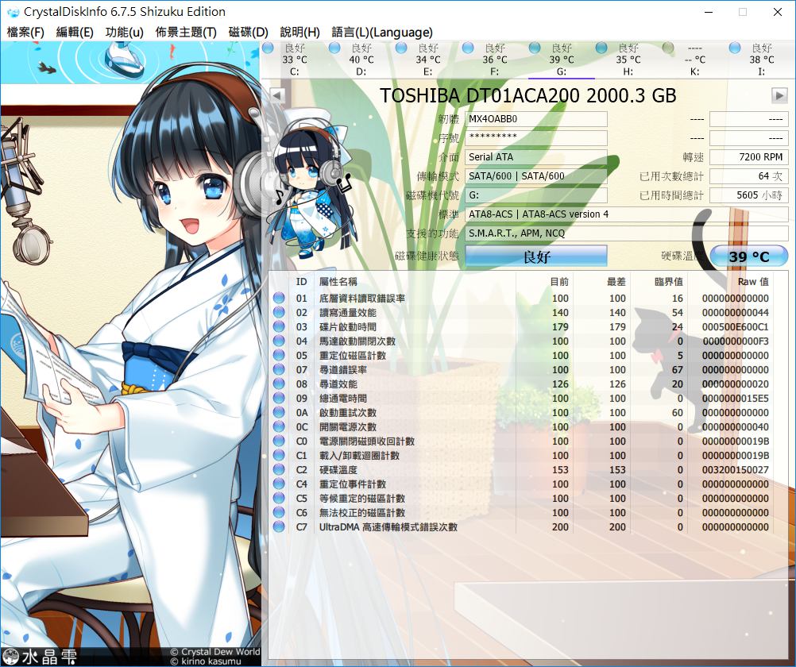Click status icon for attribute 03
This screenshot has width=796, height=667.
tap(279, 327)
